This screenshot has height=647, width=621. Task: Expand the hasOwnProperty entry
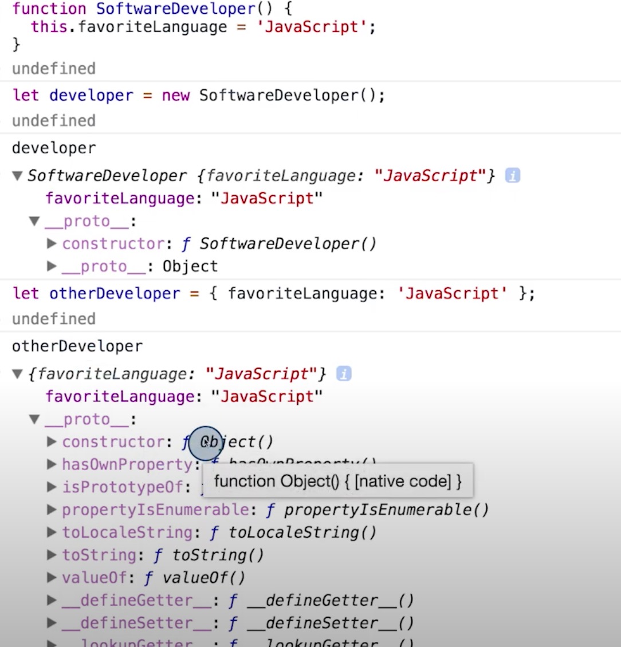[x=52, y=464]
